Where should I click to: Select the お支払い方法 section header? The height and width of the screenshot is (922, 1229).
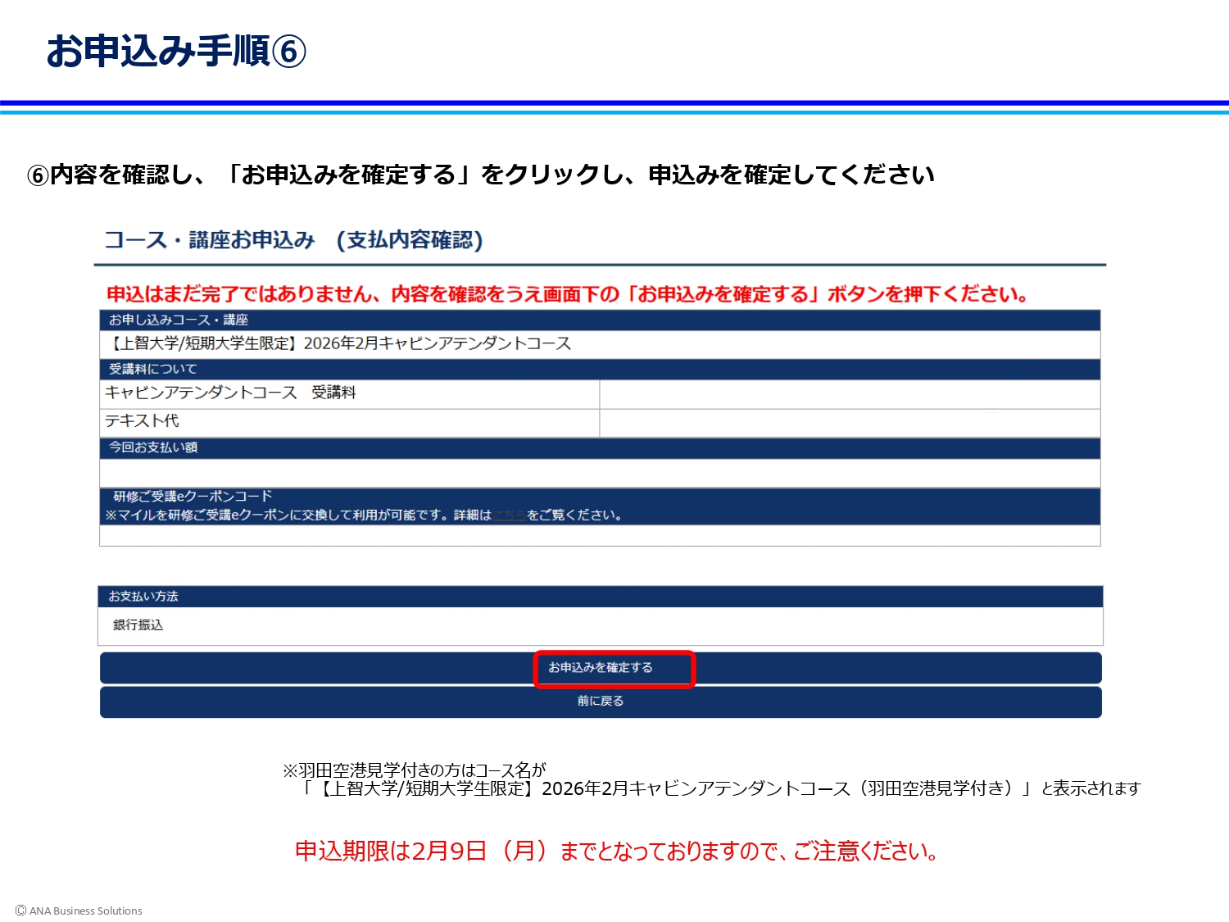pyautogui.click(x=143, y=597)
